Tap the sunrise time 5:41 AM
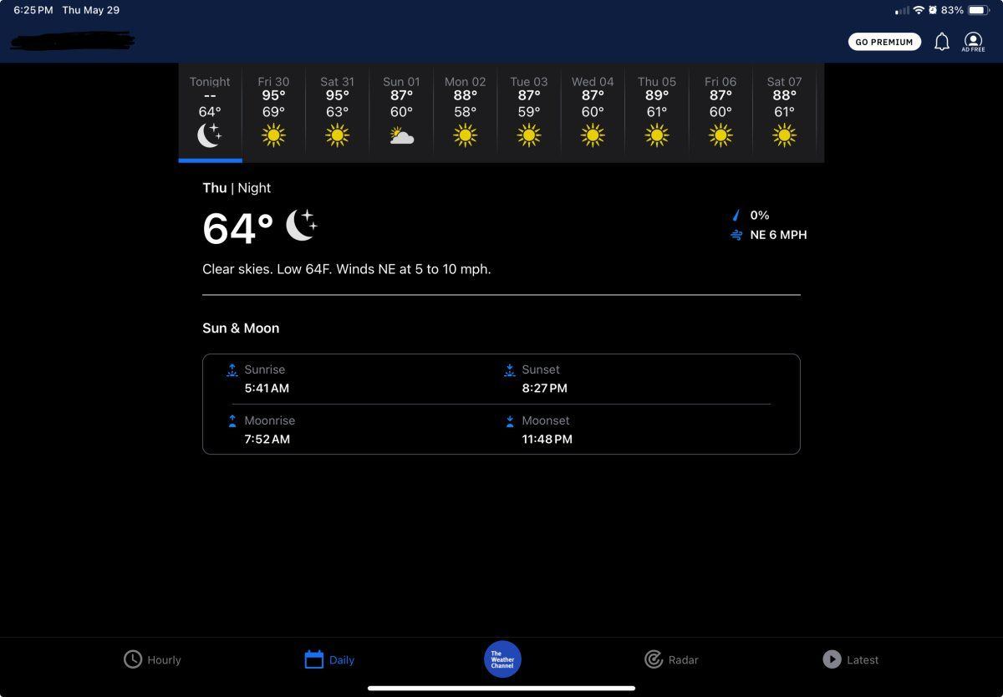 [267, 389]
